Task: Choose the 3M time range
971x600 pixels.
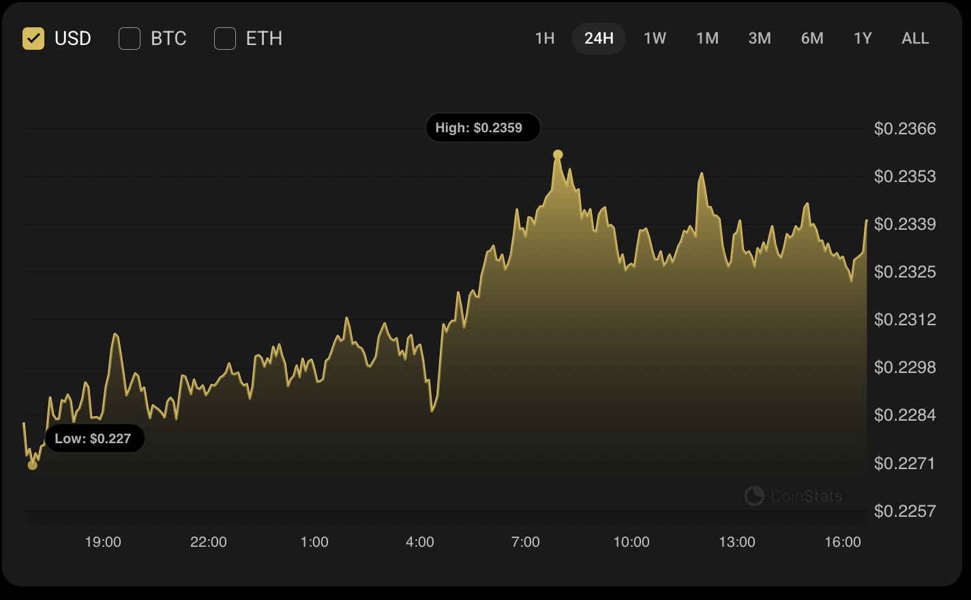Action: pos(760,39)
